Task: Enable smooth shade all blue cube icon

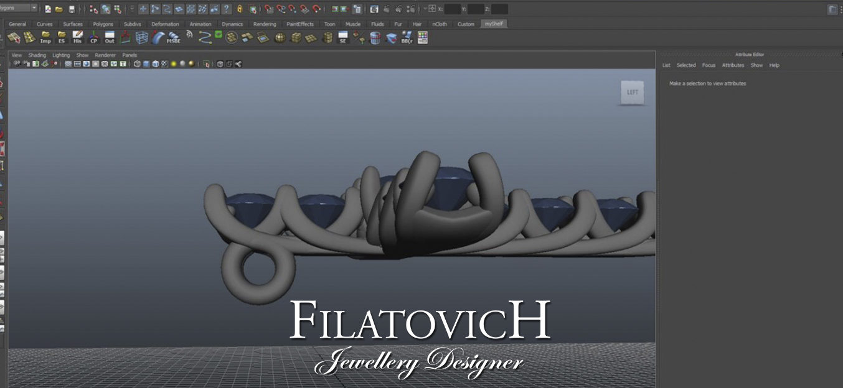Action: point(146,63)
